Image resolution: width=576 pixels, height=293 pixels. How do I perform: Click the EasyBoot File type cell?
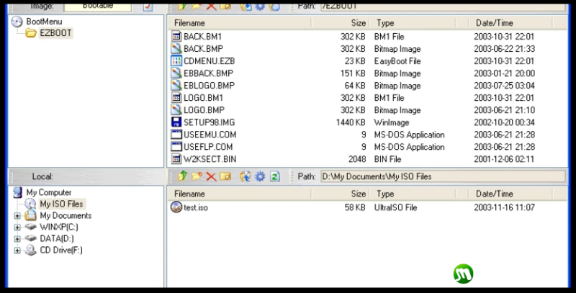point(397,61)
